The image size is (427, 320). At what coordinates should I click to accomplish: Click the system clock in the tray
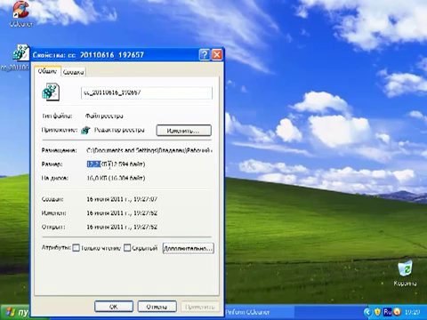413,312
